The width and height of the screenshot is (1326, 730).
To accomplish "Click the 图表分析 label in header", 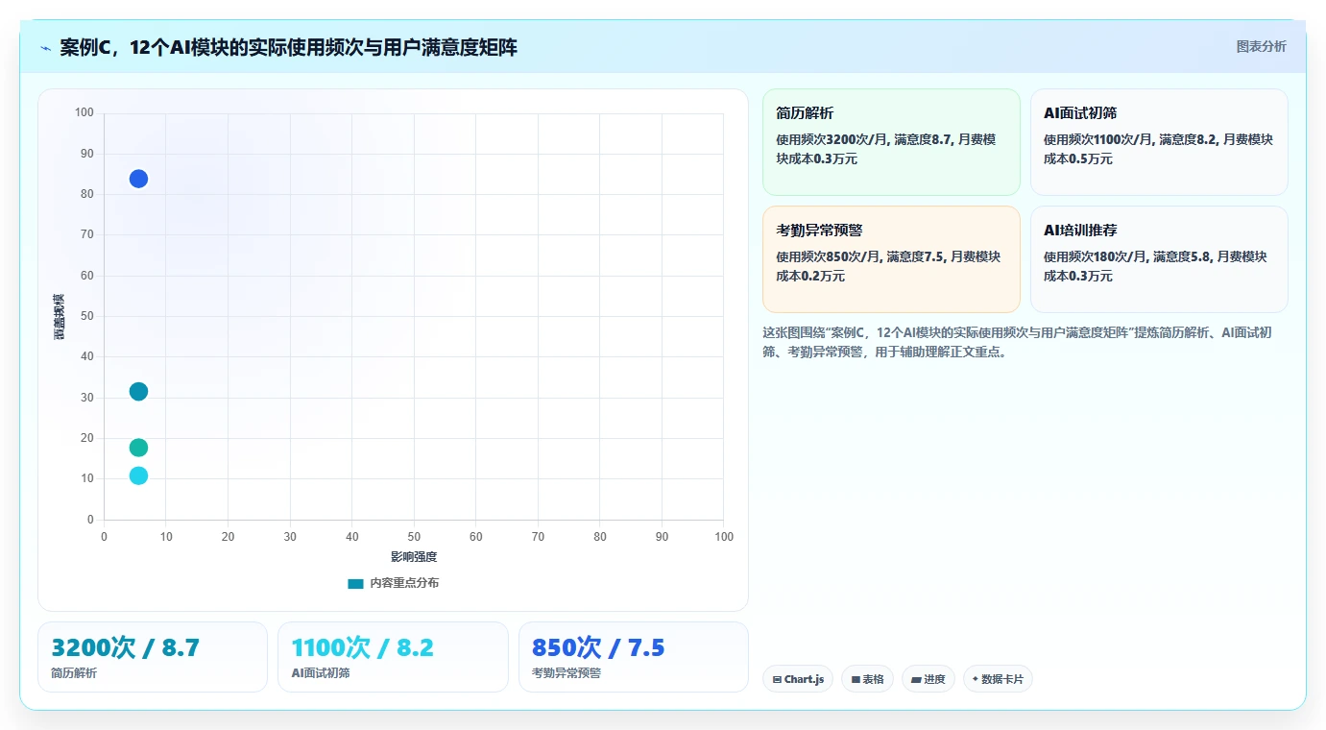I will pyautogui.click(x=1261, y=46).
